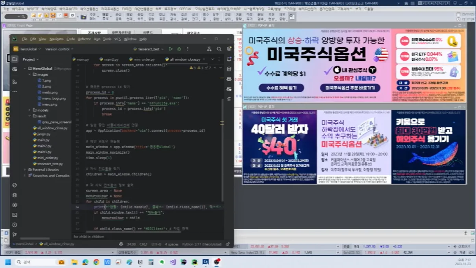Image resolution: width=476 pixels, height=268 pixels.
Task: Switch to main.py editor tab
Action: point(80,59)
